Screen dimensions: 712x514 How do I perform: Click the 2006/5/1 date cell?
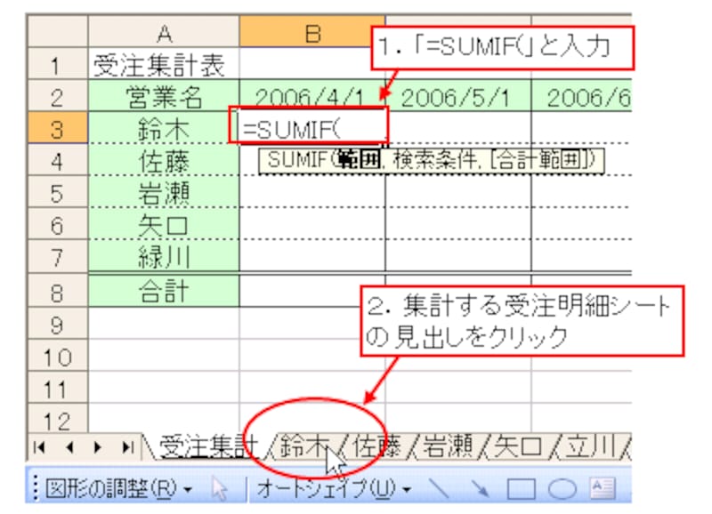(458, 96)
